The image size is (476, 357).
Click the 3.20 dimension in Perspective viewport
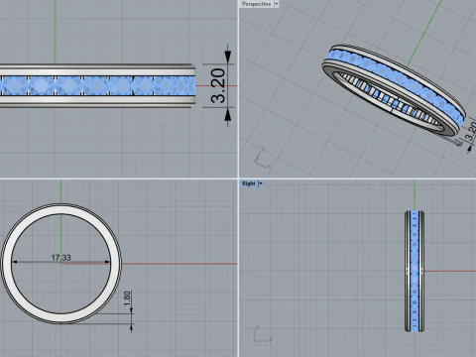471,132
